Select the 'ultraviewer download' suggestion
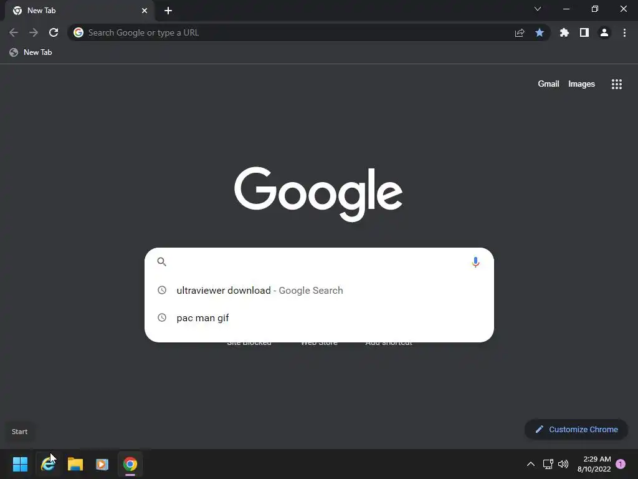The width and height of the screenshot is (638, 479). [319, 291]
